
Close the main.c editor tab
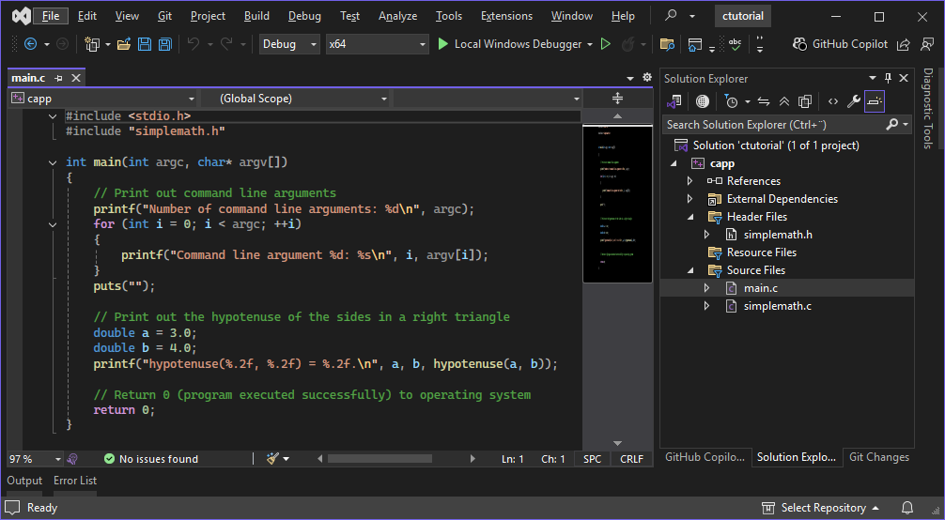(76, 78)
